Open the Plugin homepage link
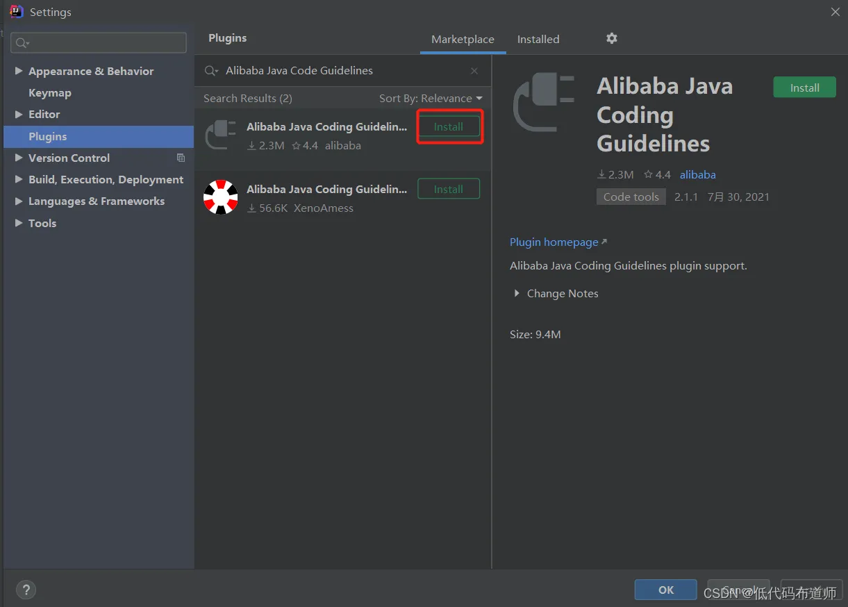 [x=554, y=242]
